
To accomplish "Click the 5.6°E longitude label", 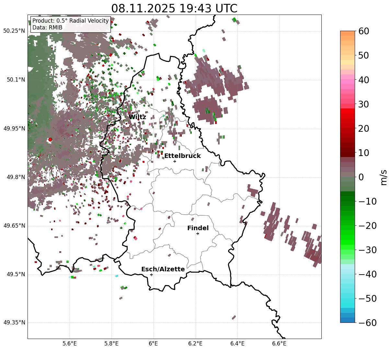I will 70,344.
